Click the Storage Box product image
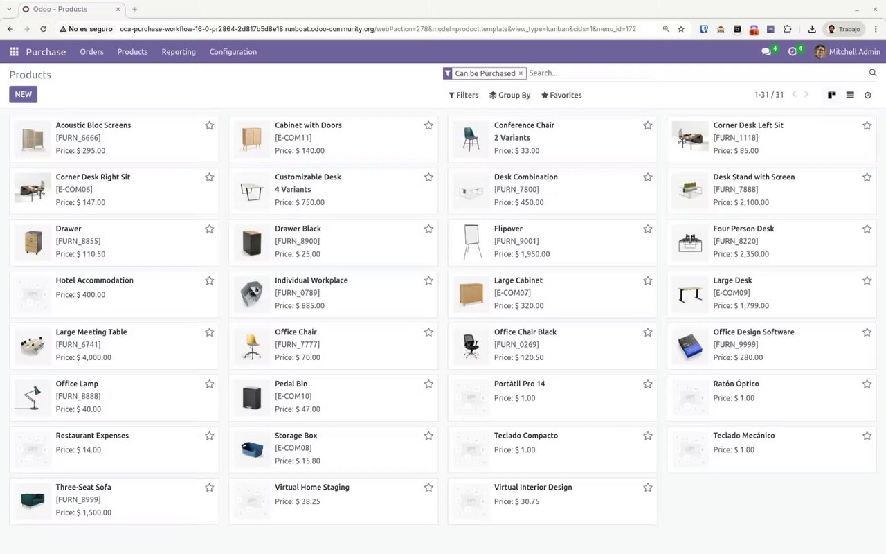 click(252, 449)
